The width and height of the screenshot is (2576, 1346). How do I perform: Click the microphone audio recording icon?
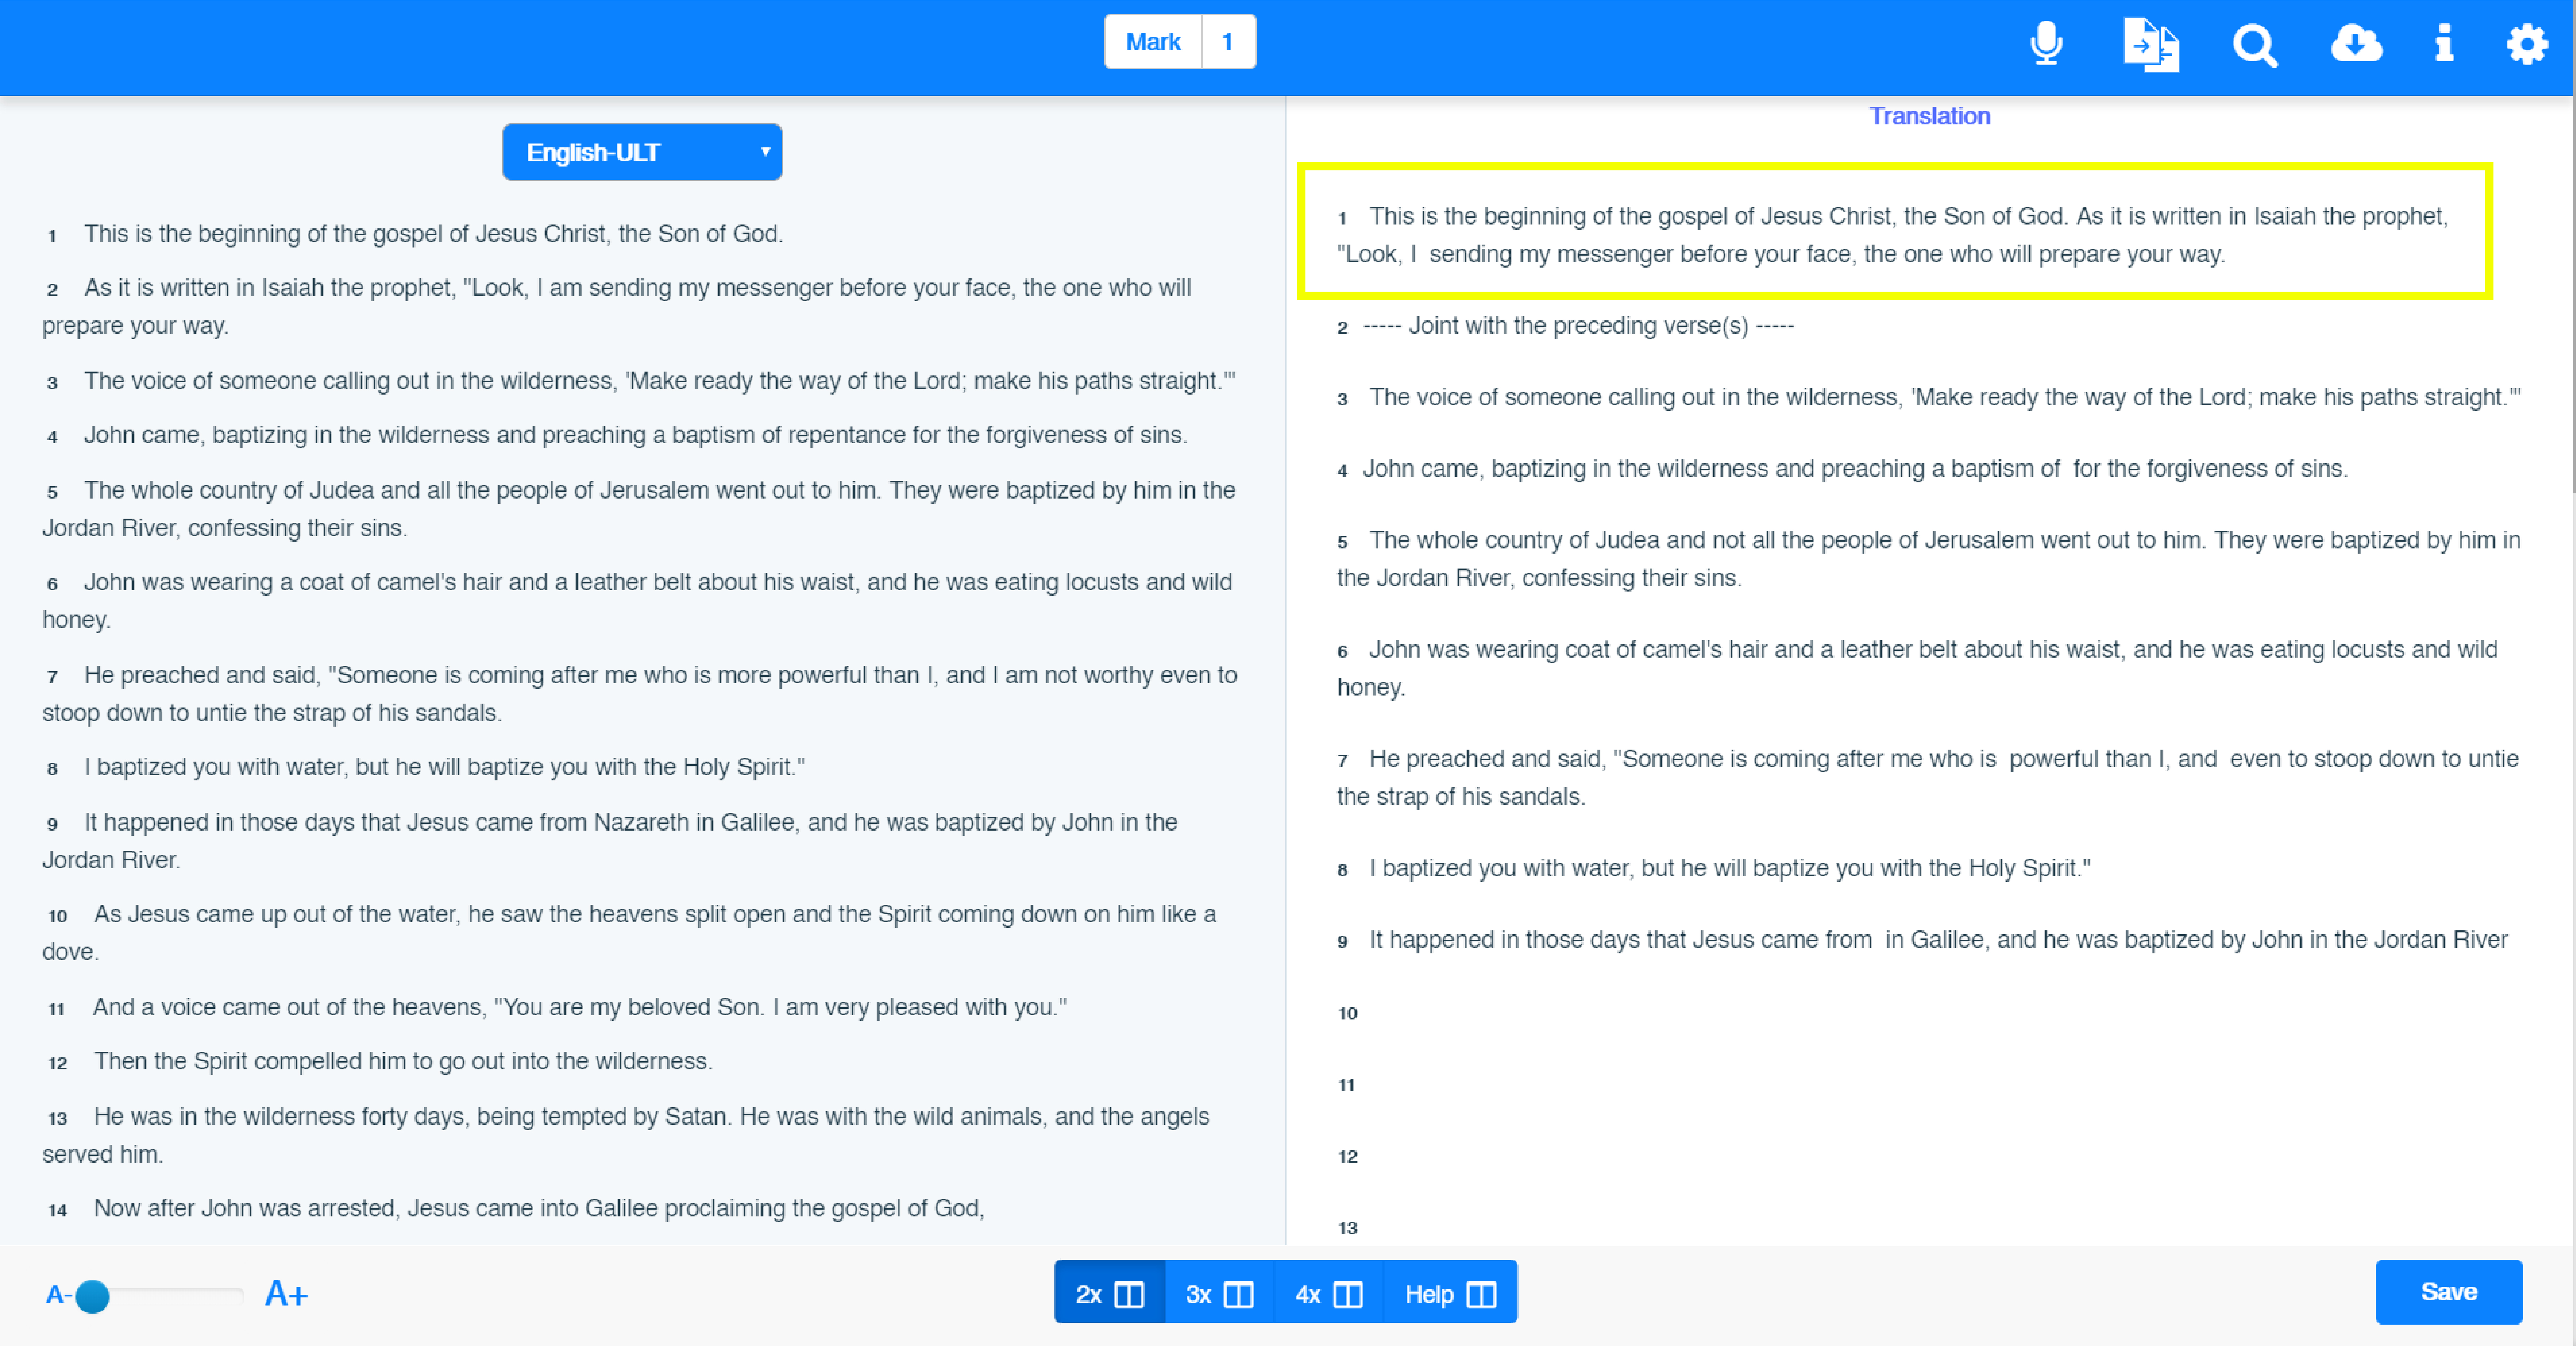click(2046, 44)
